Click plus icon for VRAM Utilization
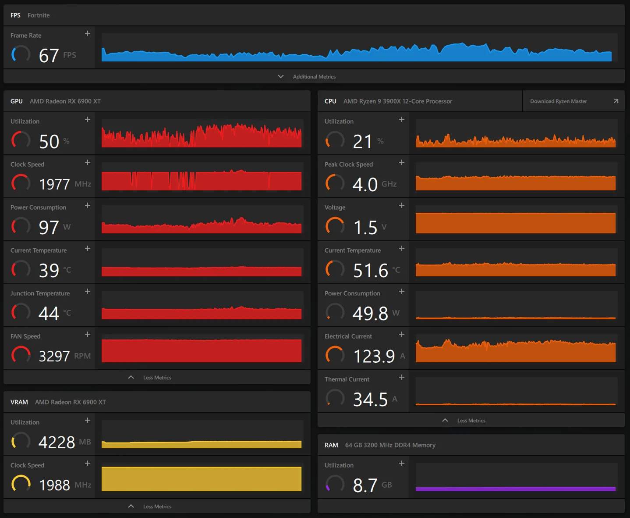Screen dimensions: 630x518 88,420
